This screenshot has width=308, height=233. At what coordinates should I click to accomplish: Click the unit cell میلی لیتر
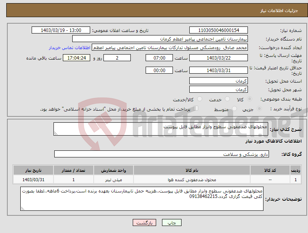pos(114,180)
